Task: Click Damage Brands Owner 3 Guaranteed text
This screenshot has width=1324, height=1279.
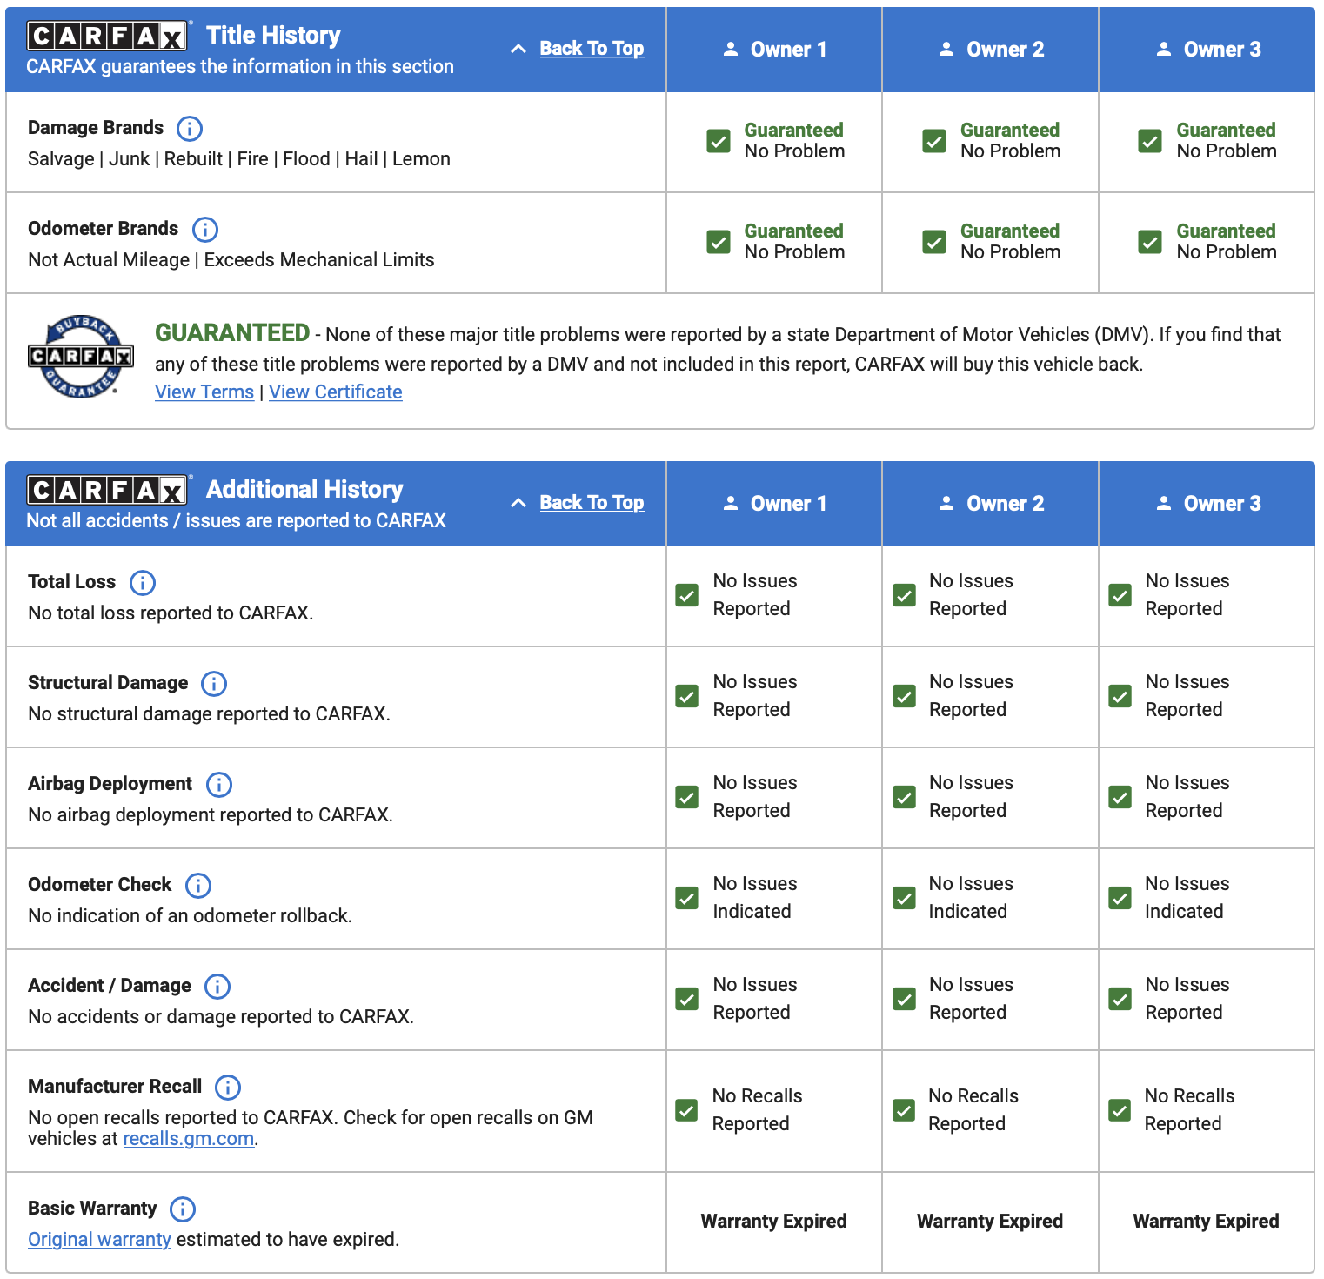Action: click(1227, 131)
